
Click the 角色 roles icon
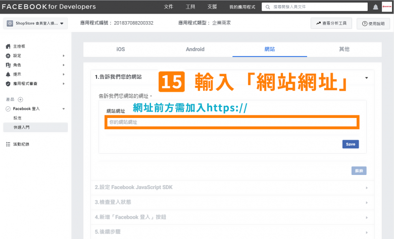(8, 65)
